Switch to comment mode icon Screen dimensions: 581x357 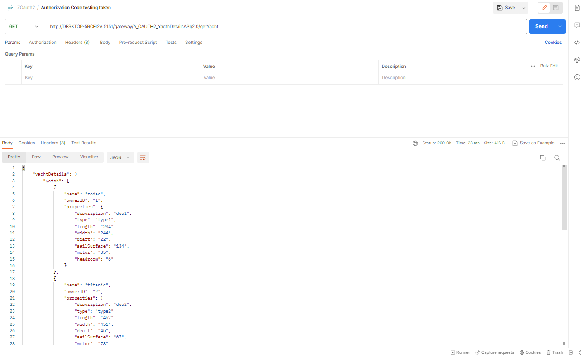(x=556, y=8)
